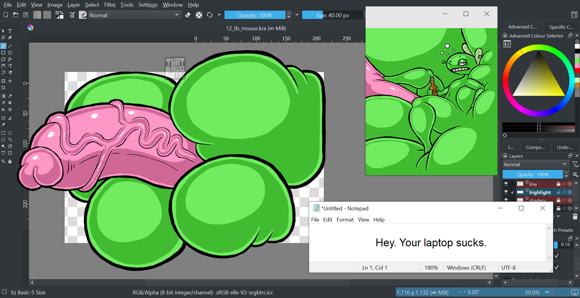Toggle alpha lock on the highlight layer
This screenshot has width=580, height=298.
click(570, 192)
